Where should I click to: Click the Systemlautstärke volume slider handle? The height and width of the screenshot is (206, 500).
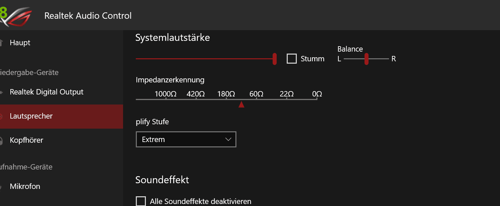point(275,59)
